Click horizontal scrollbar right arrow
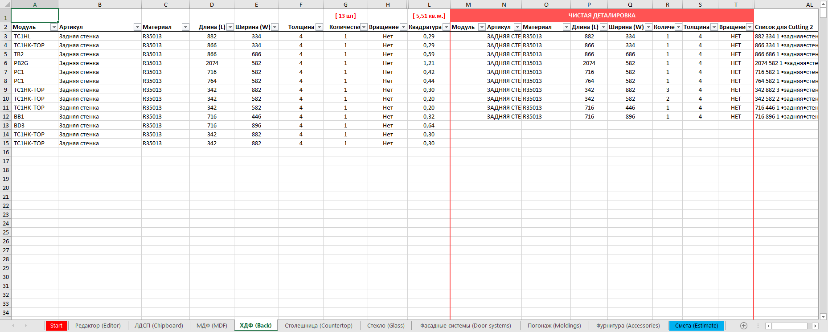Viewport: 828px width, 332px height. [815, 326]
